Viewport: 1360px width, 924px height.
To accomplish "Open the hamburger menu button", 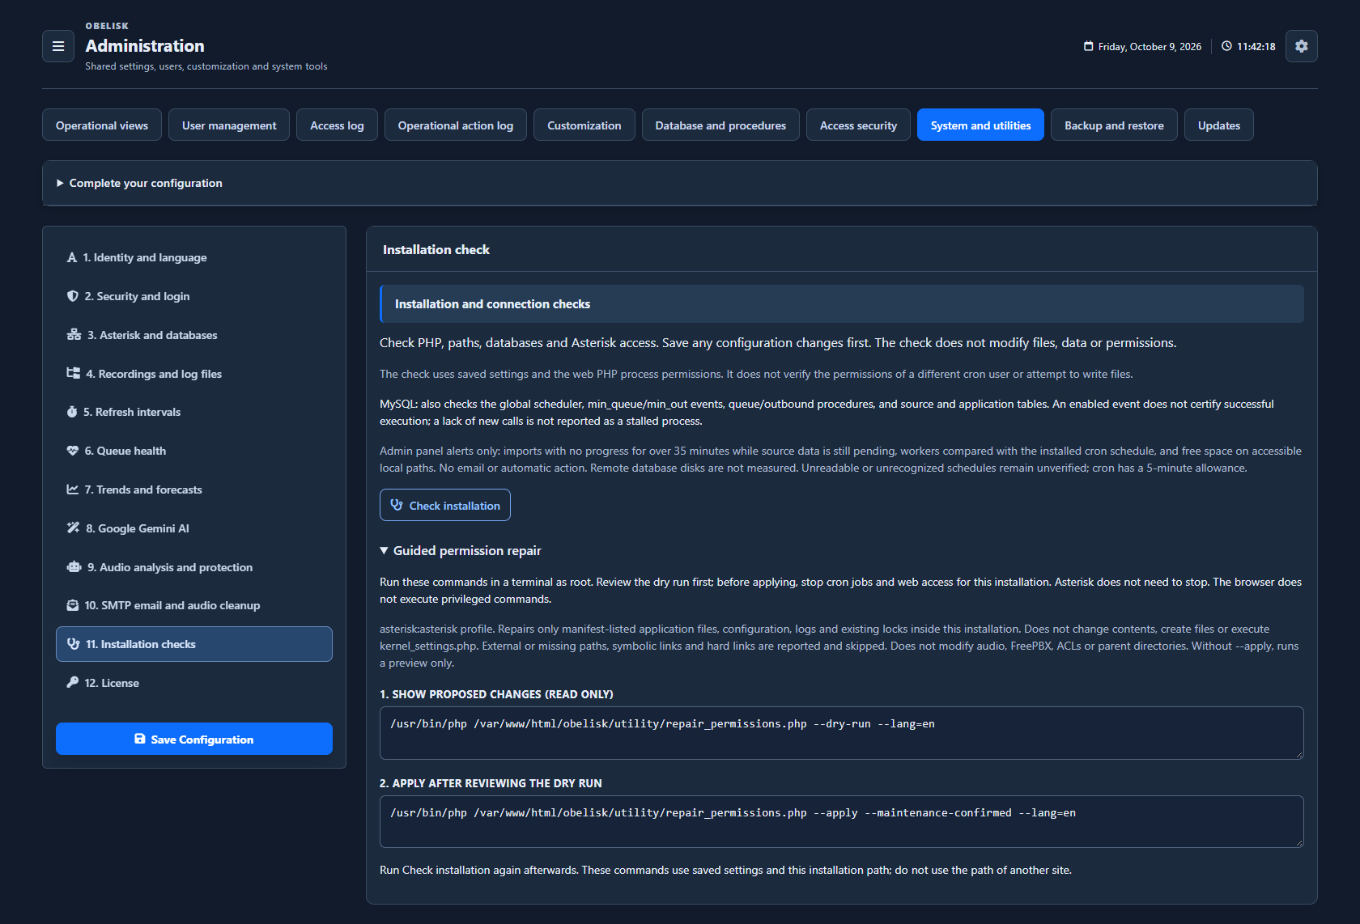I will [58, 46].
